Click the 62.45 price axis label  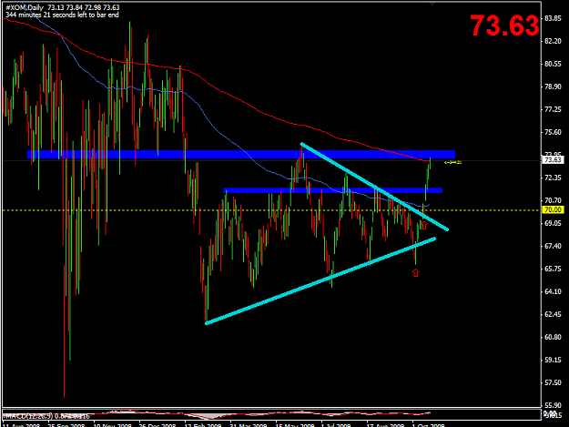tap(553, 314)
